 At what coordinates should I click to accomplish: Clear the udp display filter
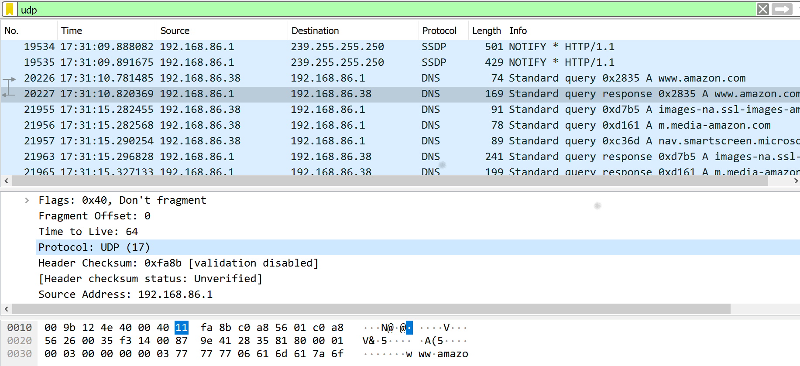coord(763,9)
